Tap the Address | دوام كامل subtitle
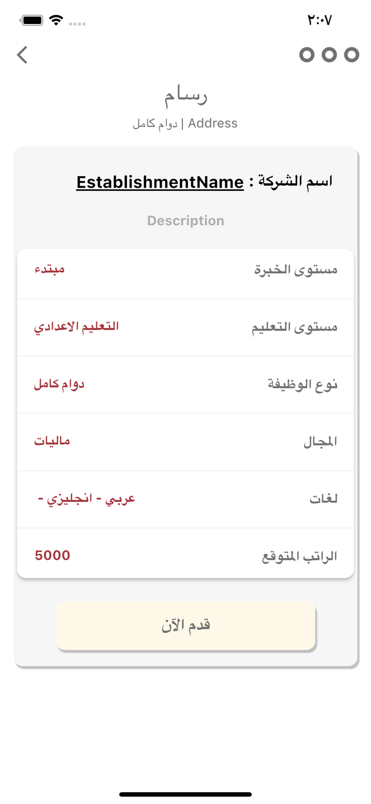This screenshot has width=371, height=804. (x=186, y=123)
